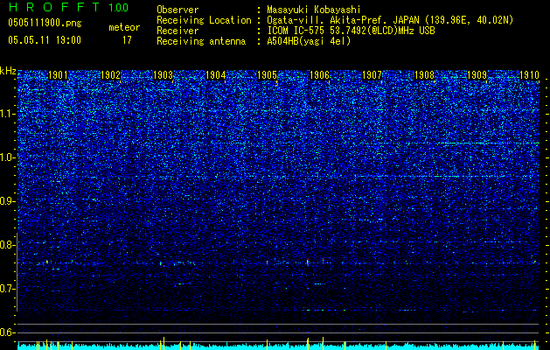Screen dimensions: 550x350
Task: Click the 0.9 frequency axis label
Action: pyautogui.click(x=7, y=201)
